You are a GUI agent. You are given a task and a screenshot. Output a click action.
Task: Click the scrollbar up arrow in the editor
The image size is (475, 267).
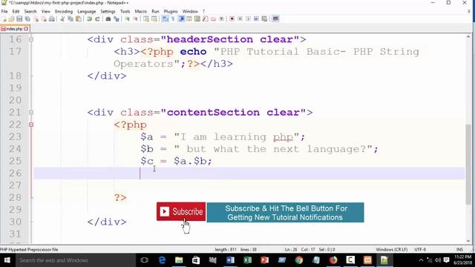pos(468,37)
